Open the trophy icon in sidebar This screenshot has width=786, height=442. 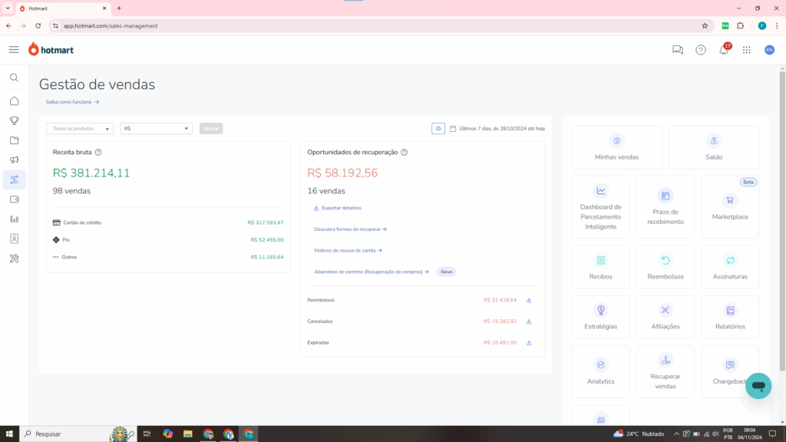[x=14, y=120]
